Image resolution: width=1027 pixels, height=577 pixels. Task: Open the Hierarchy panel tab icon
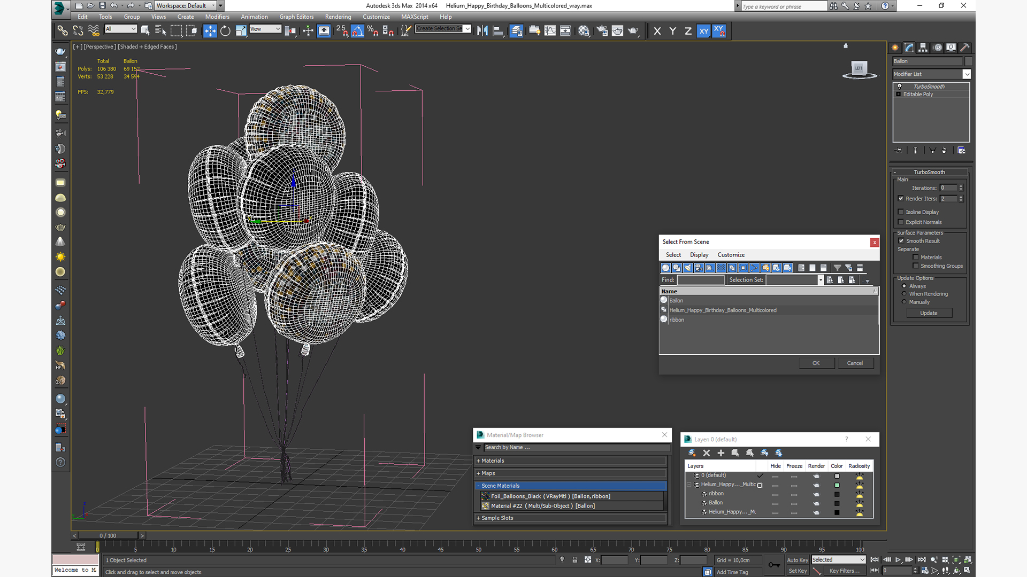[x=923, y=48]
